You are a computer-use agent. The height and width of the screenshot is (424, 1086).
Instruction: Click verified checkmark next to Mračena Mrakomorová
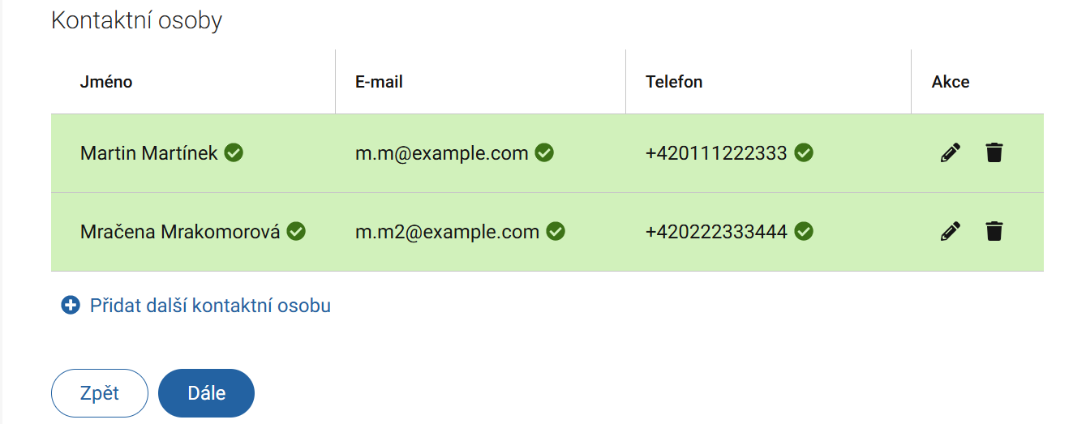[x=296, y=232]
